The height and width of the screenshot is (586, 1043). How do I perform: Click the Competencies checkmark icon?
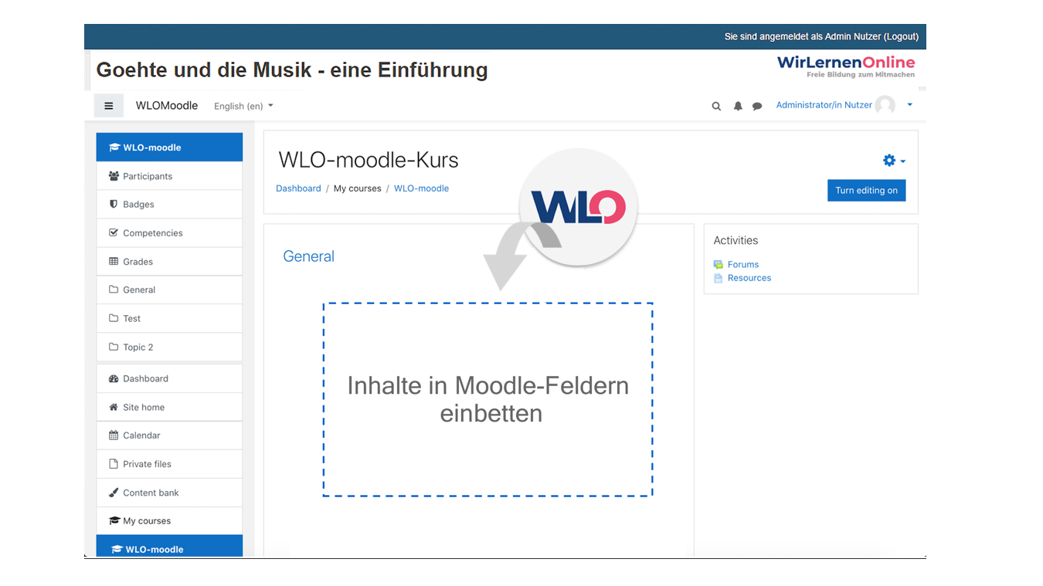(x=114, y=232)
